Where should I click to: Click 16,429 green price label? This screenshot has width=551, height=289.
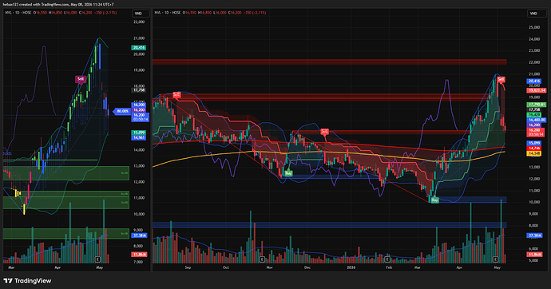pos(533,115)
